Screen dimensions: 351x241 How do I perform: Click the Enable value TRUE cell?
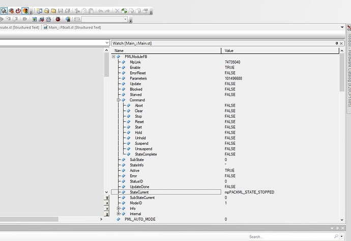[229, 67]
